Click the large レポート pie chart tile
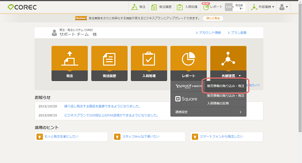The image size is (302, 163). 189,63
